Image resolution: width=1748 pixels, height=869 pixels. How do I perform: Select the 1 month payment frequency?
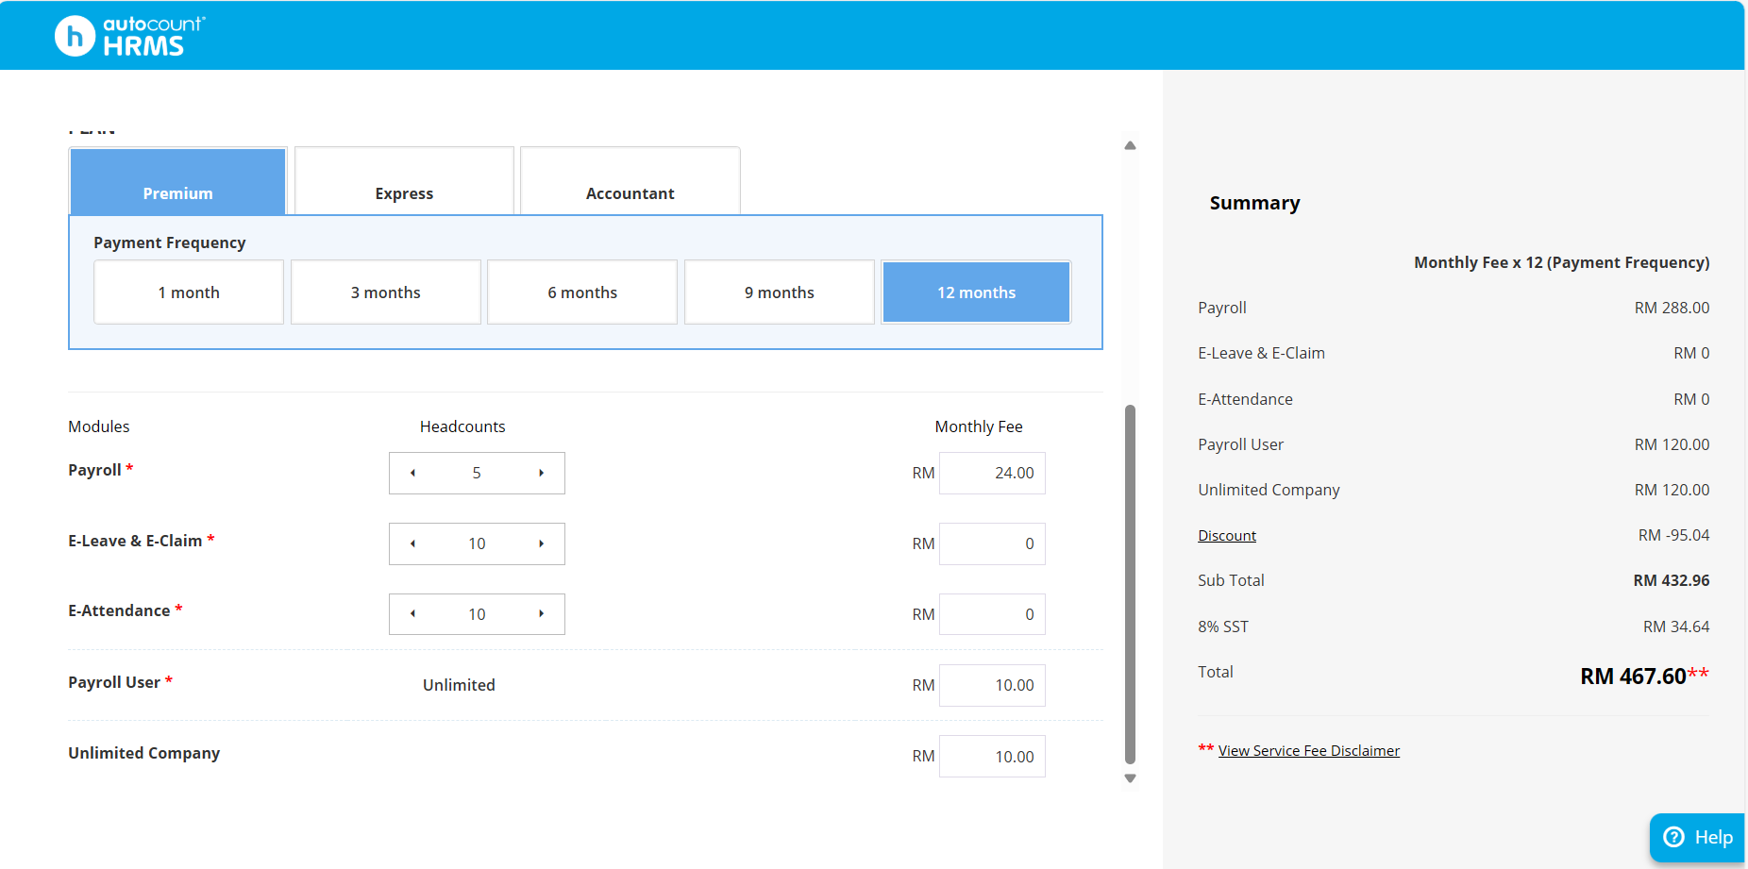point(189,292)
